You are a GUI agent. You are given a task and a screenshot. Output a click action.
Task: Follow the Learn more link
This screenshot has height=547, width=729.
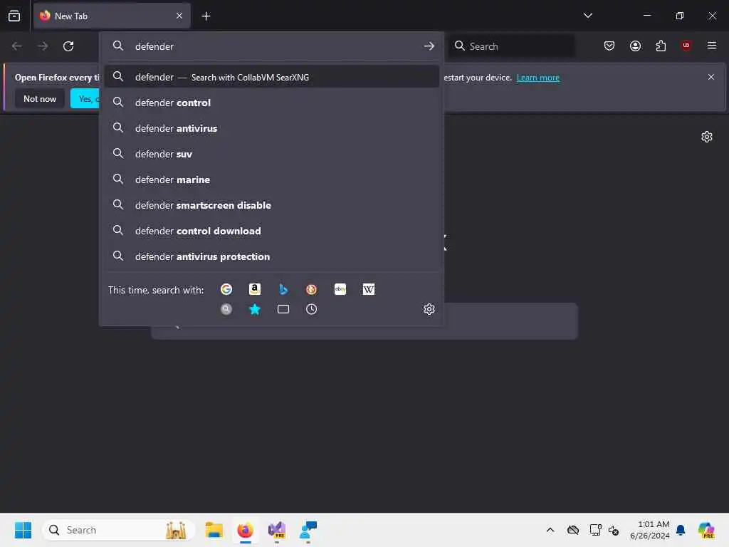(538, 78)
